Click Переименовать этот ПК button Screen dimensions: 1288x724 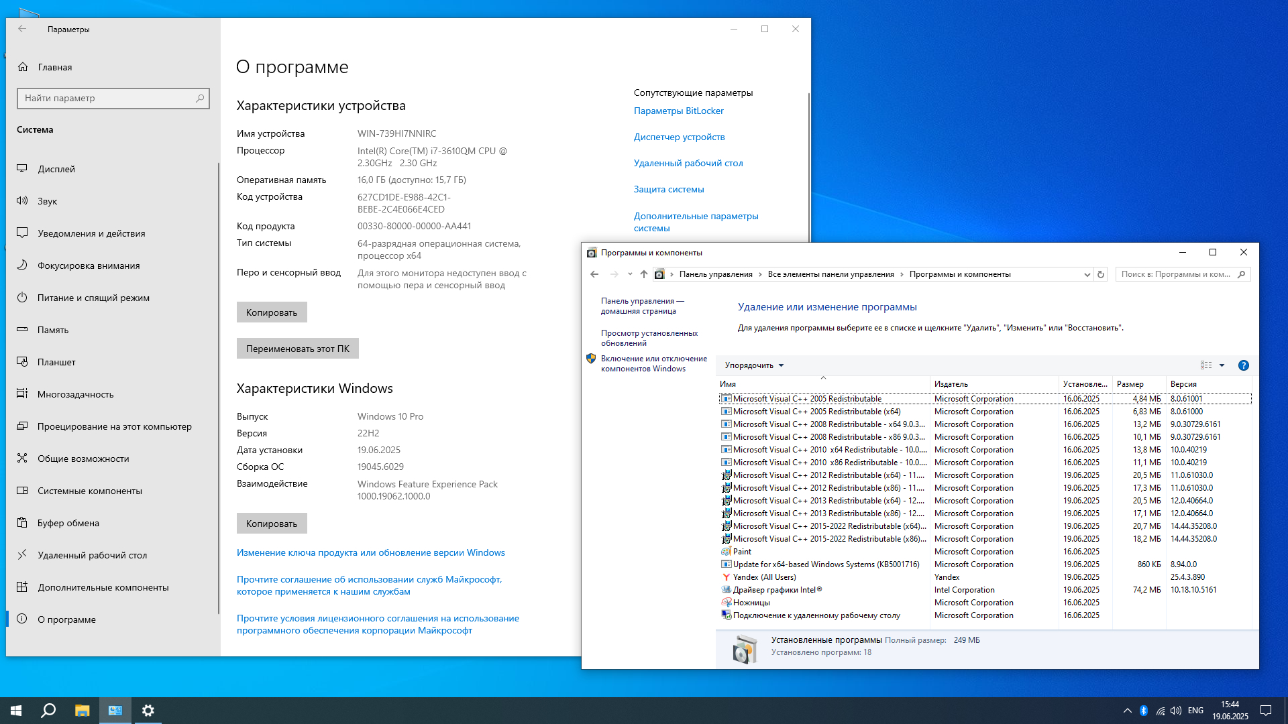pos(297,349)
